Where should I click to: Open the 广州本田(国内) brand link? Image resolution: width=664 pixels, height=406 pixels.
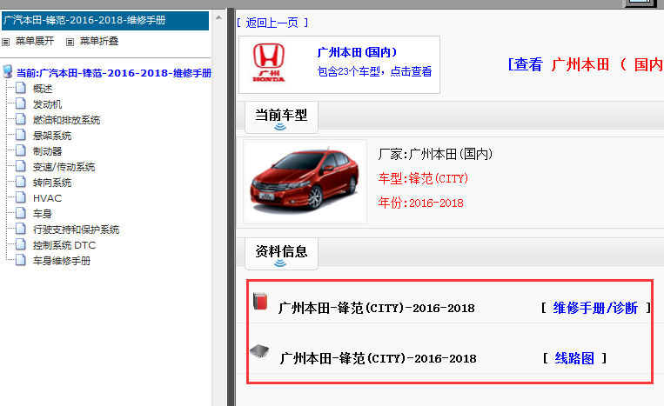(357, 52)
